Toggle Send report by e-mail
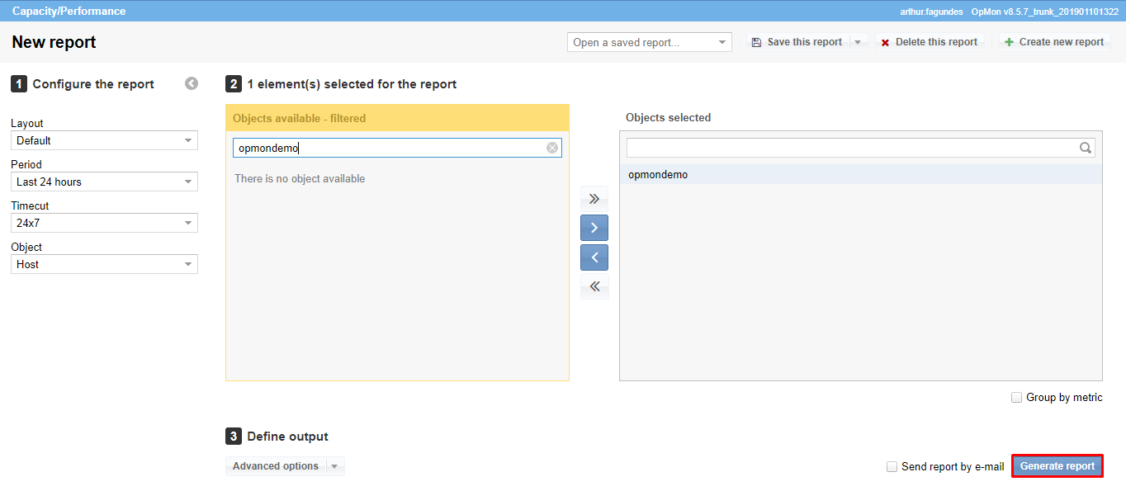Viewport: 1126px width, 491px height. pyautogui.click(x=892, y=467)
